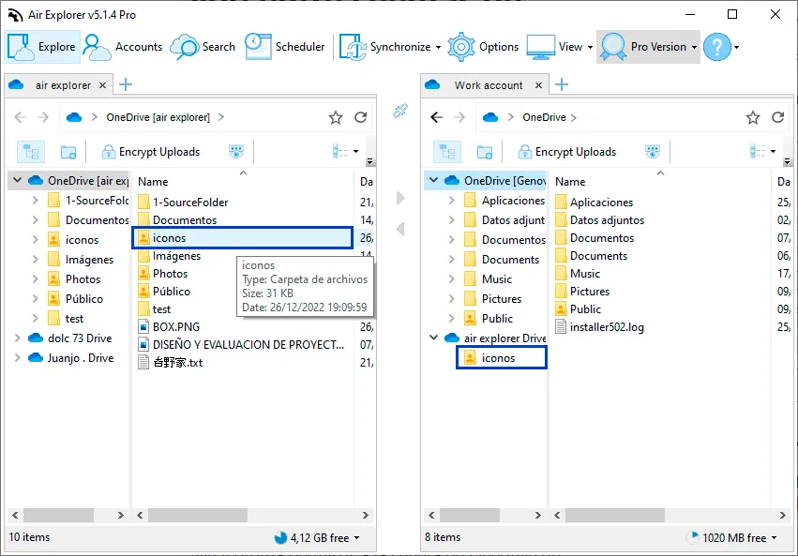Add right pane location to favorites
798x556 pixels.
[753, 118]
